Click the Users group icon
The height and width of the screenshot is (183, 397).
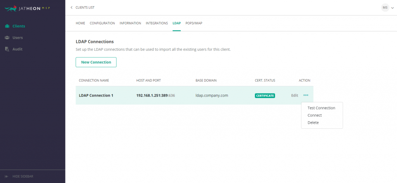(x=7, y=38)
